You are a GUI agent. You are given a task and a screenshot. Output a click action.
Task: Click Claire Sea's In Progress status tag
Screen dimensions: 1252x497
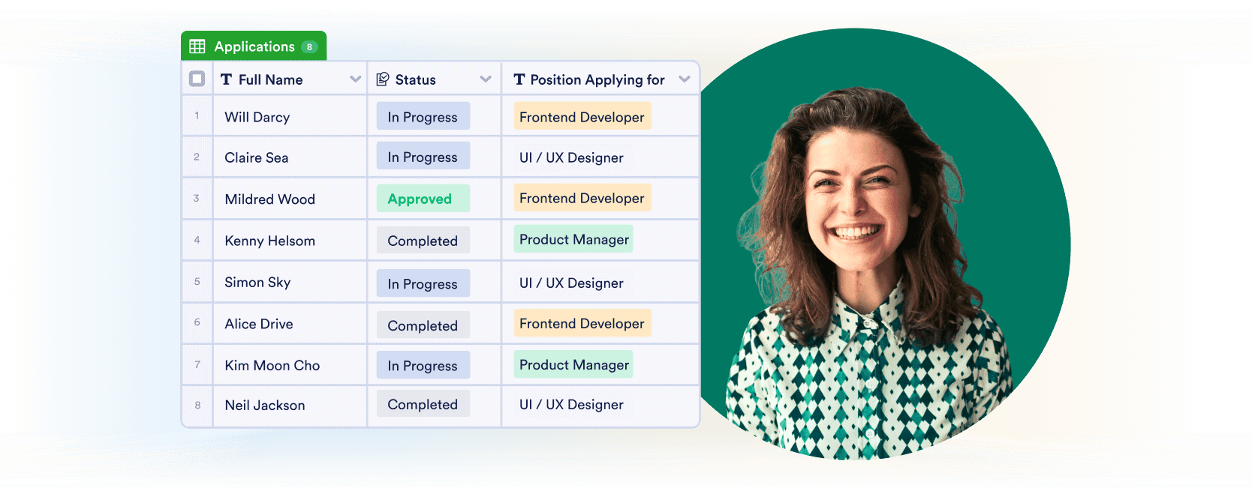click(423, 156)
